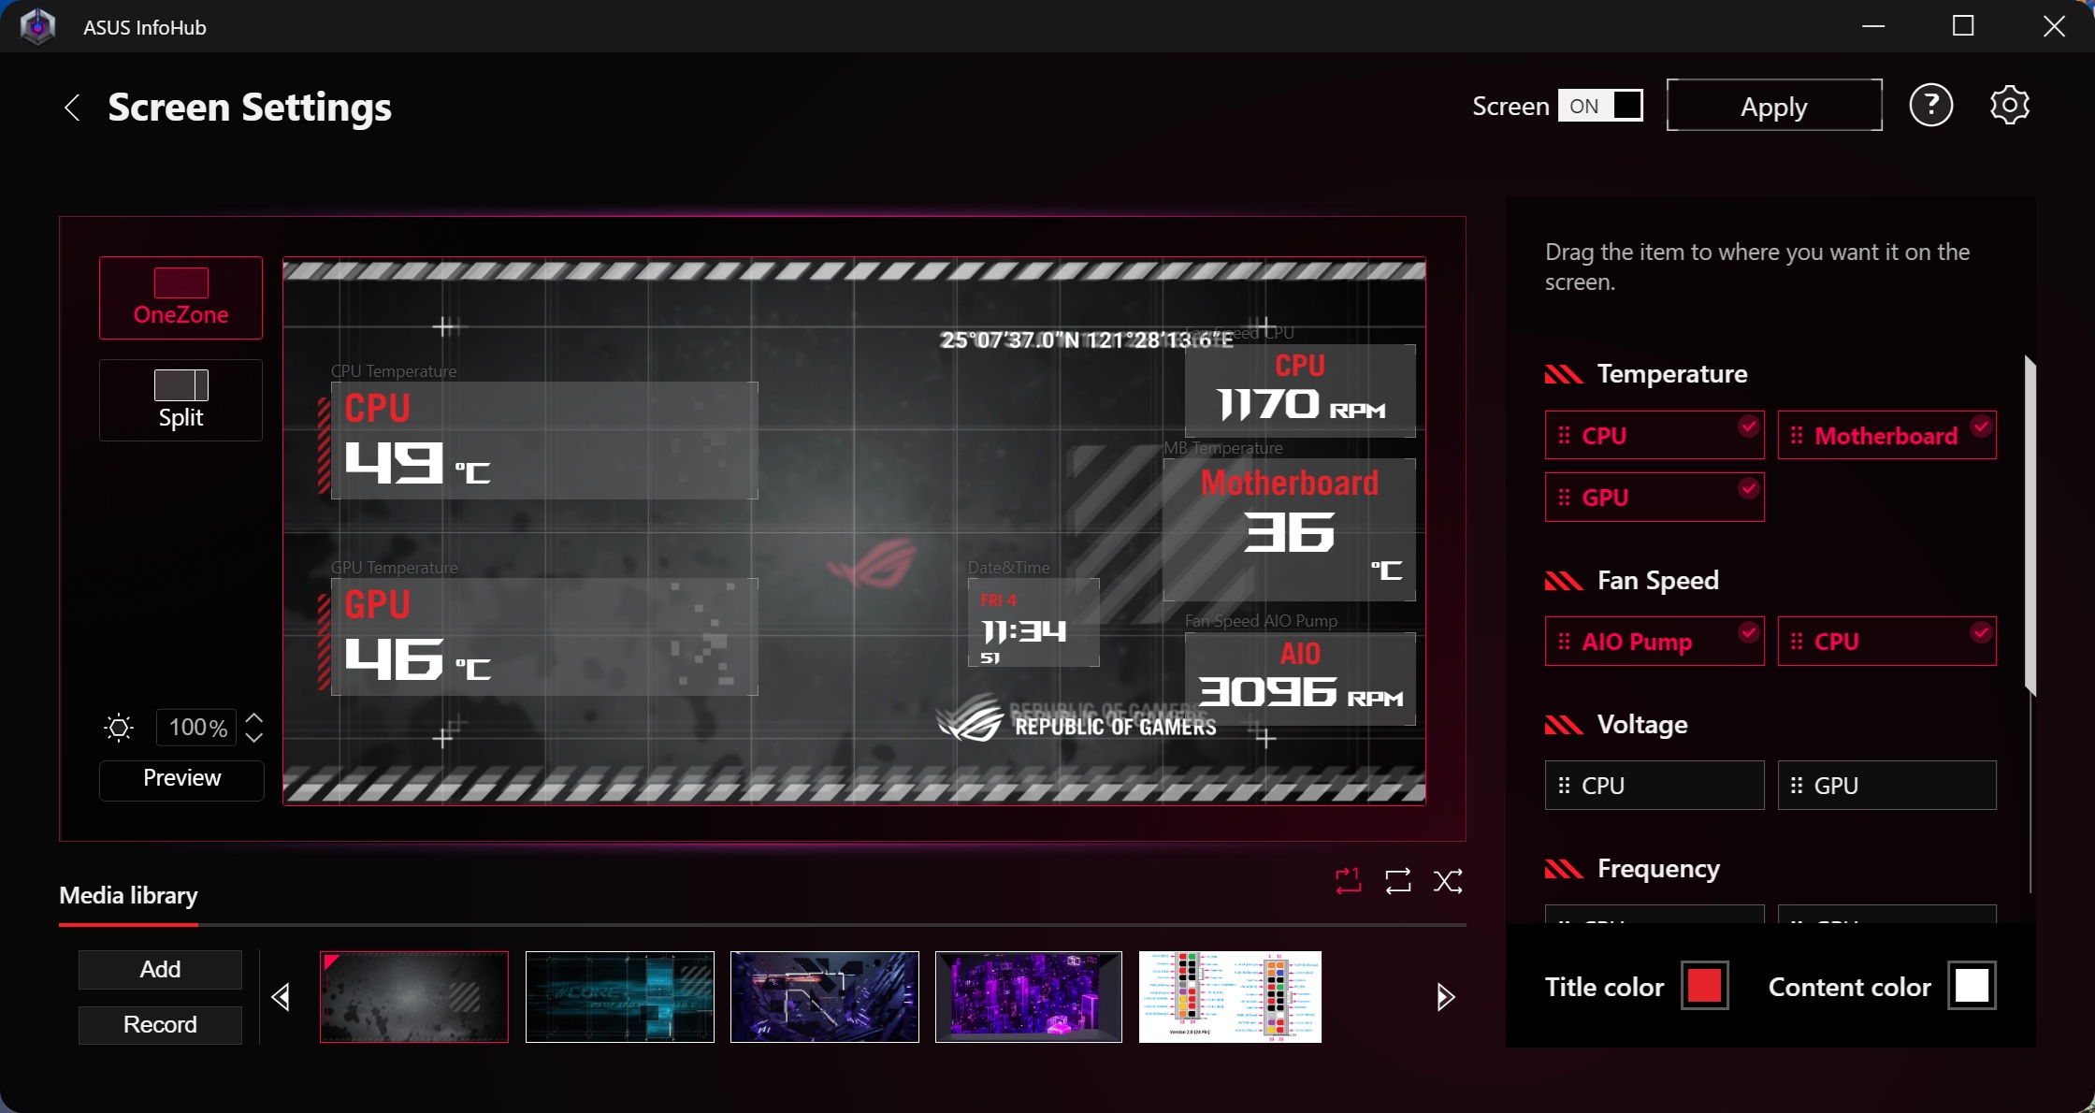Toggle the Screen ON switch
The image size is (2095, 1113).
1600,106
